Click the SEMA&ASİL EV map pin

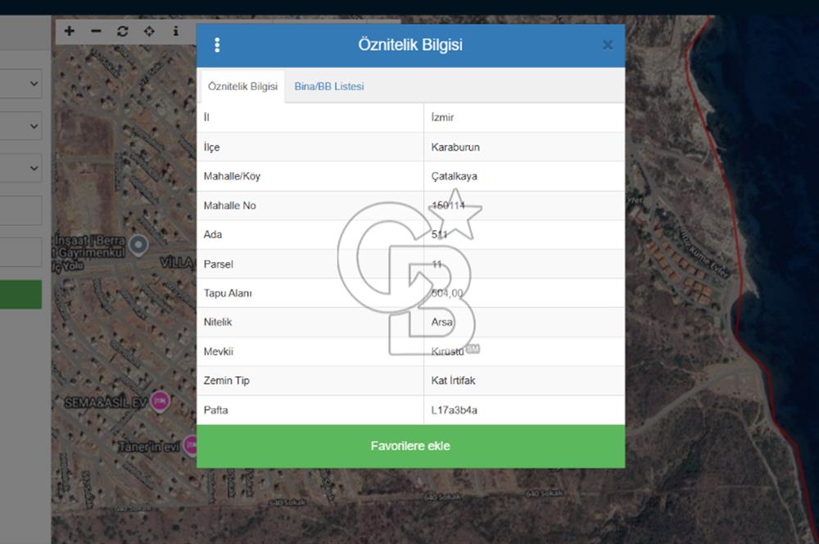161,401
